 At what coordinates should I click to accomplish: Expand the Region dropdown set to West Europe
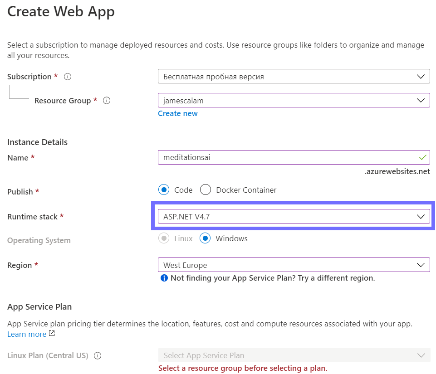(x=294, y=265)
